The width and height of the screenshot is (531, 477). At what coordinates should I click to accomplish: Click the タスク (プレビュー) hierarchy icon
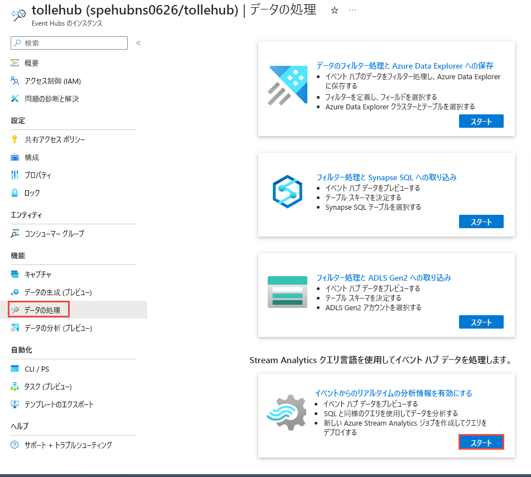(15, 387)
